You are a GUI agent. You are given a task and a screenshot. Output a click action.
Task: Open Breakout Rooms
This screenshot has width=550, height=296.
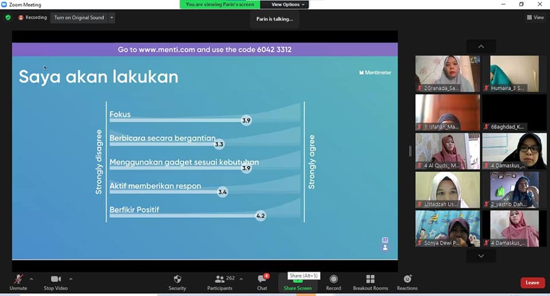point(370,281)
